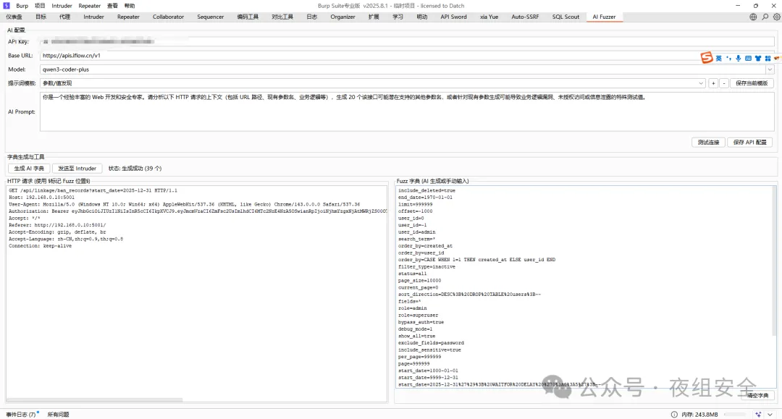Screen dimensions: 782x419
Task: Click the memory usage progress bar
Action: click(735, 415)
